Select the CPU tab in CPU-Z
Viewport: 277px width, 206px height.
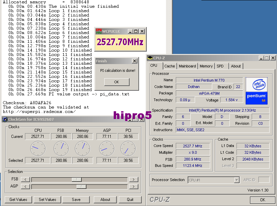pos(154,66)
